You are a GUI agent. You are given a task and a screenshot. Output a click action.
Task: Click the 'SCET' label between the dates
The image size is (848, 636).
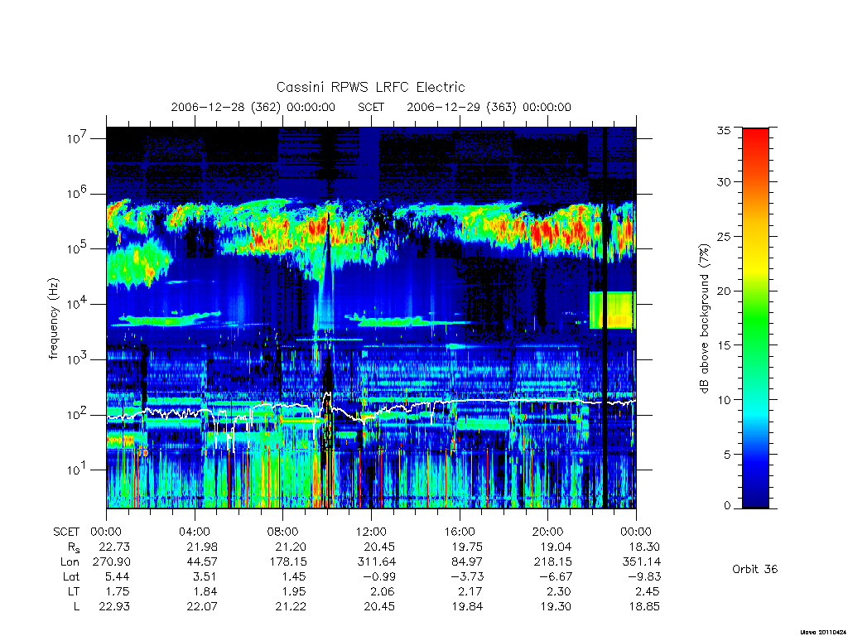tap(371, 107)
